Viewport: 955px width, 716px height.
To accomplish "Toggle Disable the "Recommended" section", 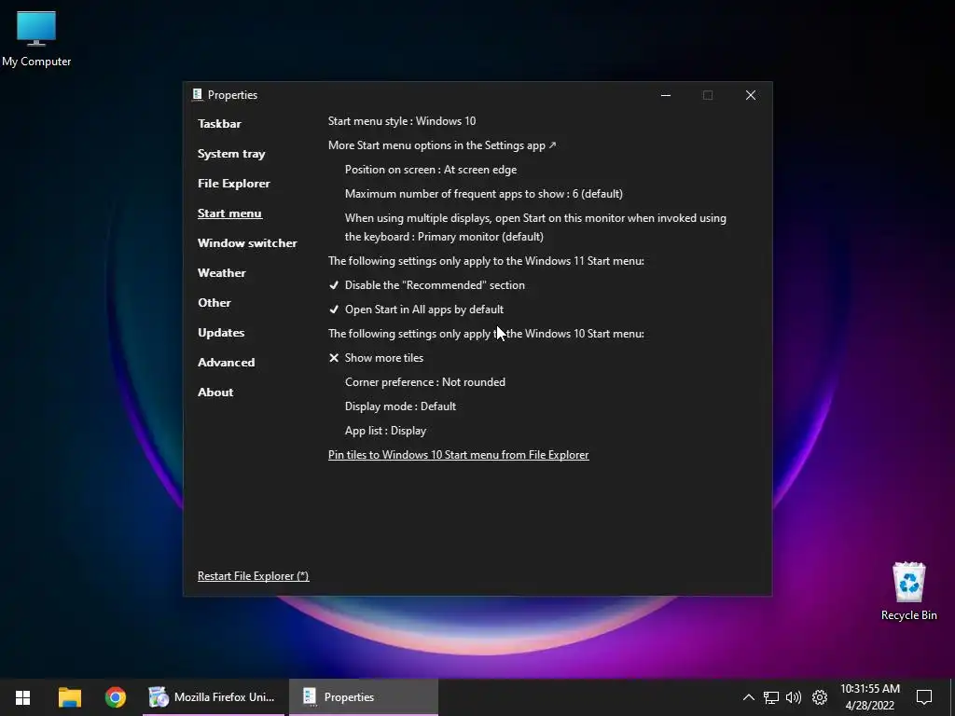I will point(426,285).
